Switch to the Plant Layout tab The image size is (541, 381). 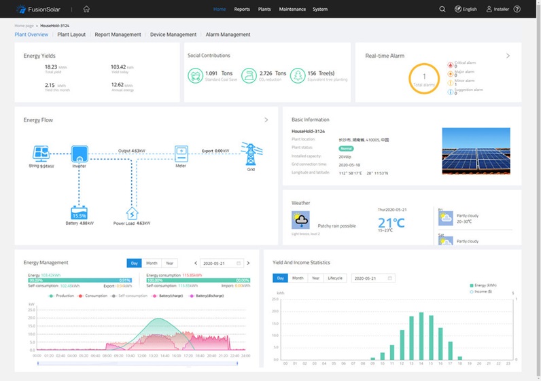point(71,35)
